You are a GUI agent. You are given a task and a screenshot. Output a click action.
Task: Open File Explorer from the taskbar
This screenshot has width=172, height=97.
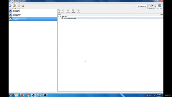[x=17, y=95]
